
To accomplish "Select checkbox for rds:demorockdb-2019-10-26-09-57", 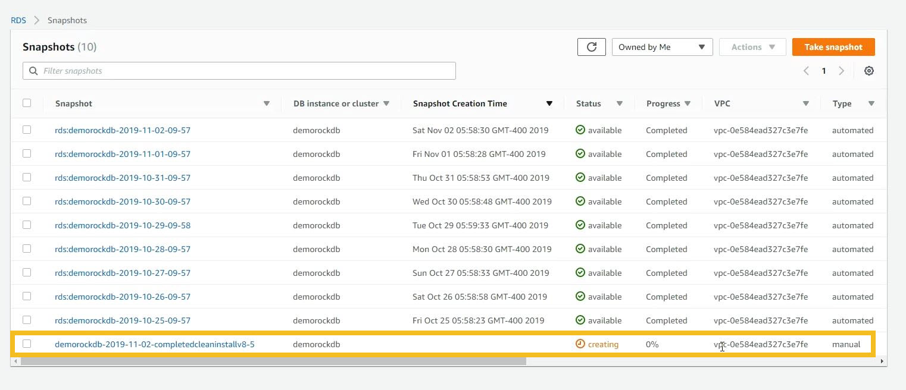I will click(27, 296).
